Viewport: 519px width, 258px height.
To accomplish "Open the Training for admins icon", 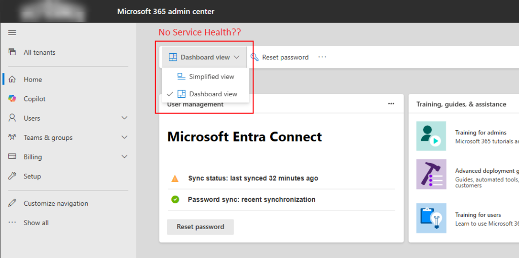I will [x=431, y=136].
